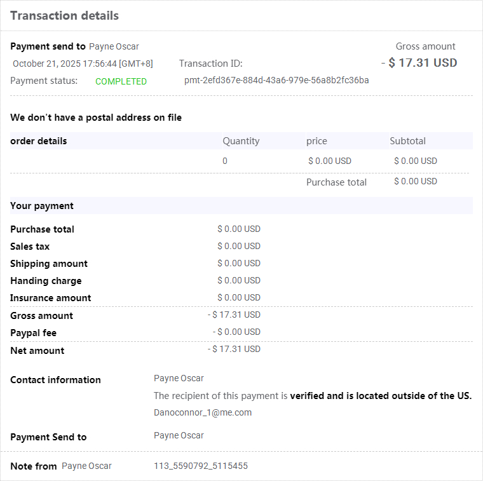Click the "Your payment" section header

click(42, 206)
